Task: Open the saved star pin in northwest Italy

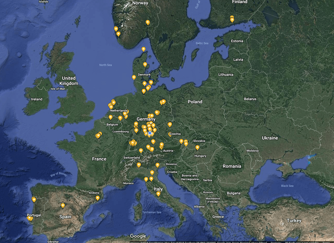Action: click(139, 165)
